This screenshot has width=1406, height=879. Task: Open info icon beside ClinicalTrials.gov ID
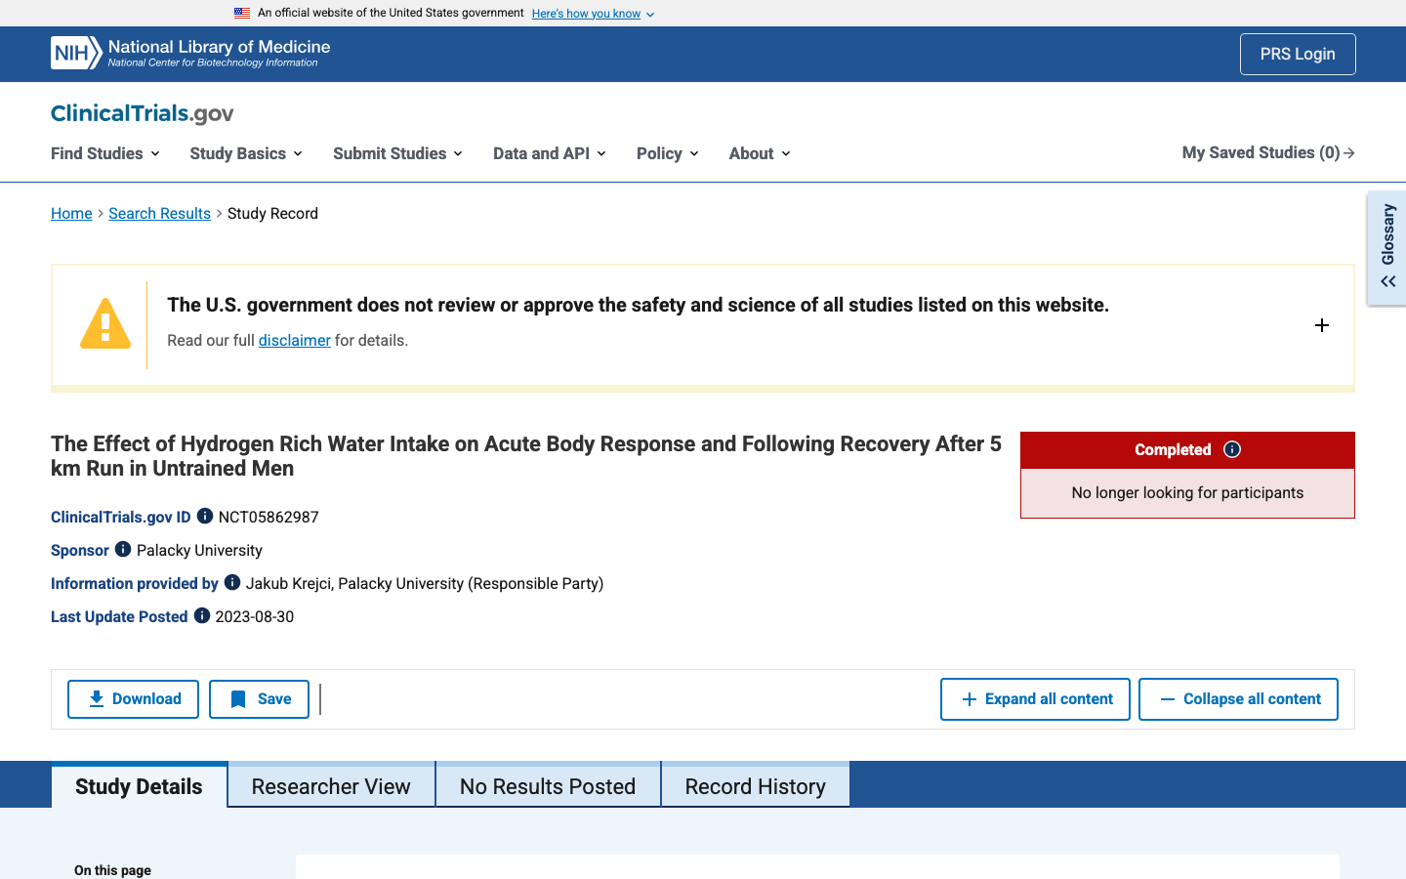(x=205, y=516)
